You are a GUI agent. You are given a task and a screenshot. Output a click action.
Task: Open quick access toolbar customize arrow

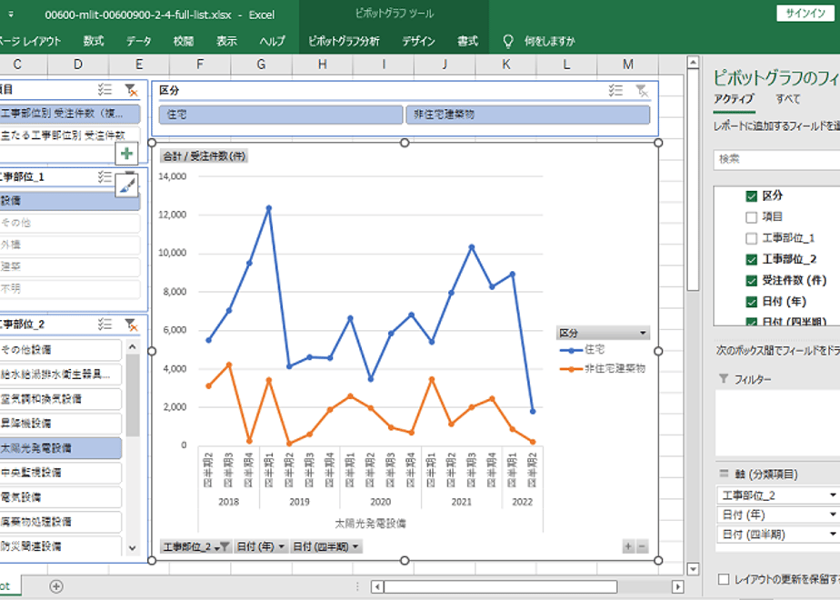click(10, 15)
